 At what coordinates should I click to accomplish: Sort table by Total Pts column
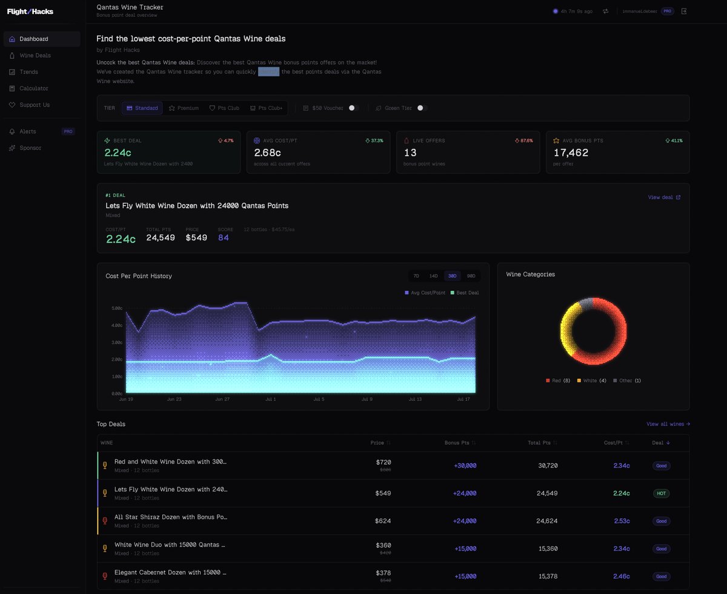click(542, 442)
